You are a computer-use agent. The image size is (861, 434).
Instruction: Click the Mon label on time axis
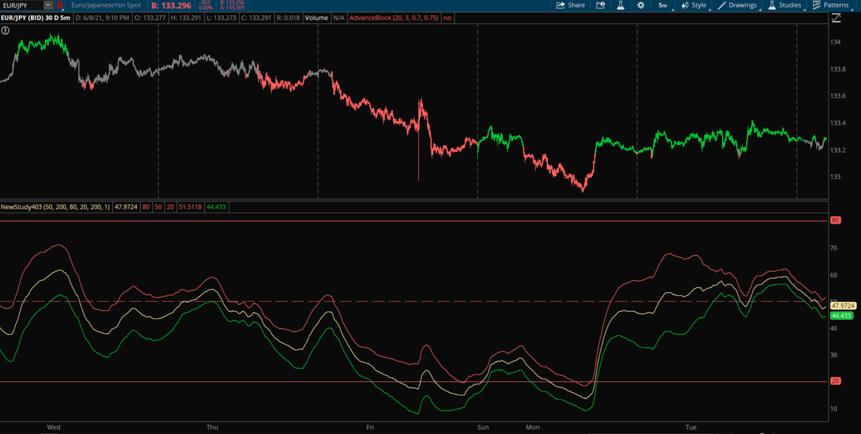533,427
